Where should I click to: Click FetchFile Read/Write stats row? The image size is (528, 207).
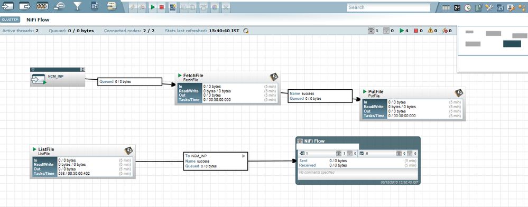(228, 91)
